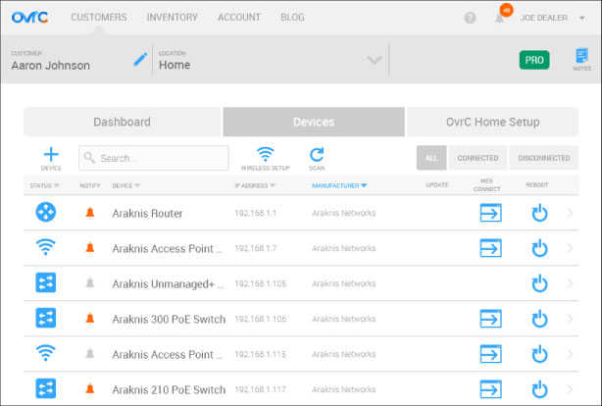This screenshot has height=406, width=602.
Task: Sort by Device column
Action: [x=125, y=185]
